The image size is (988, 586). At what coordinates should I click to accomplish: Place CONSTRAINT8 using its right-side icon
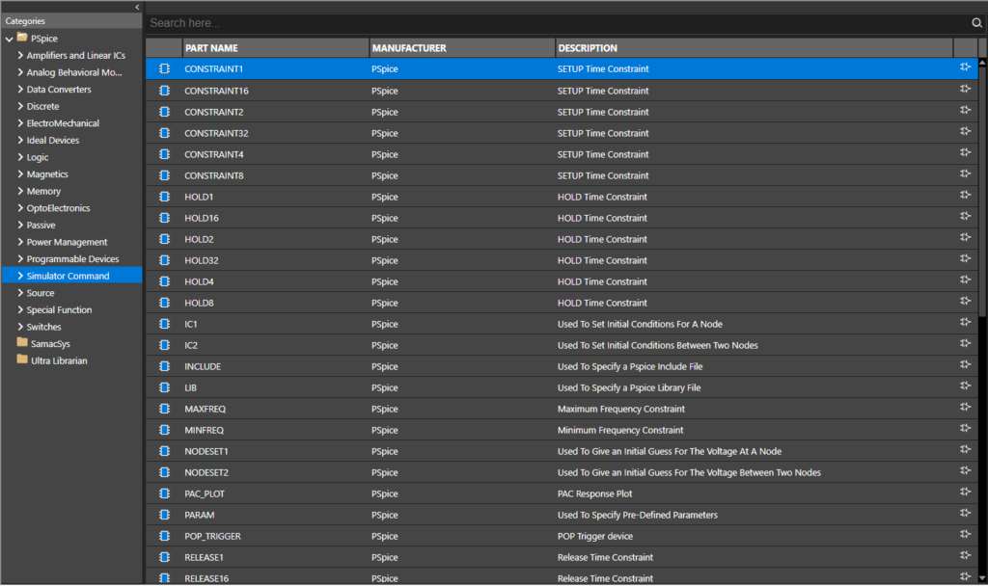coord(965,173)
